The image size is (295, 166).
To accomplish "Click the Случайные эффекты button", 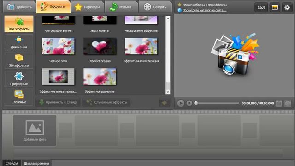I will click(106, 102).
